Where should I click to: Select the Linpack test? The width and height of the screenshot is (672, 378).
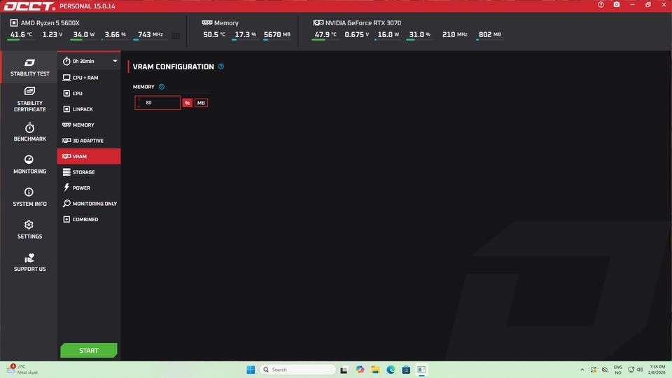coord(89,109)
